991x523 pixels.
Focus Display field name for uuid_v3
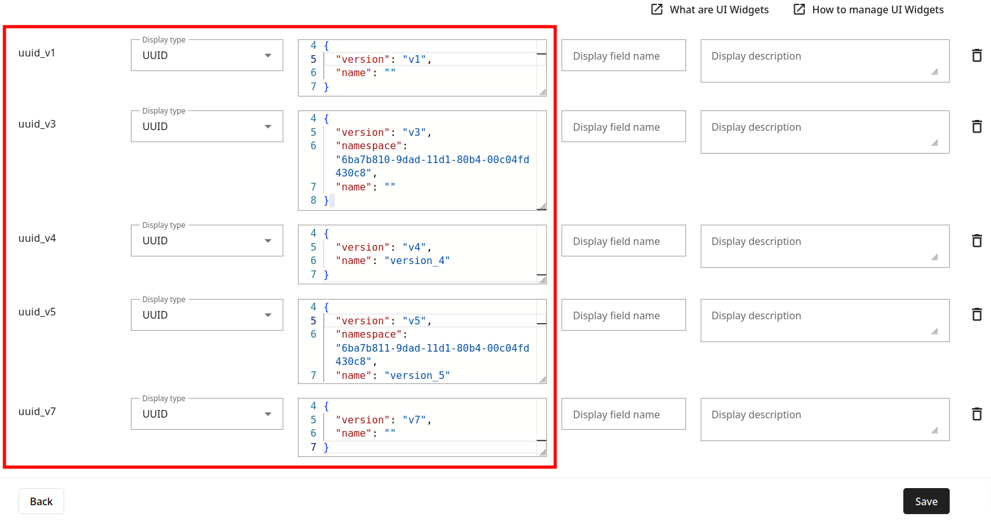[x=624, y=127]
